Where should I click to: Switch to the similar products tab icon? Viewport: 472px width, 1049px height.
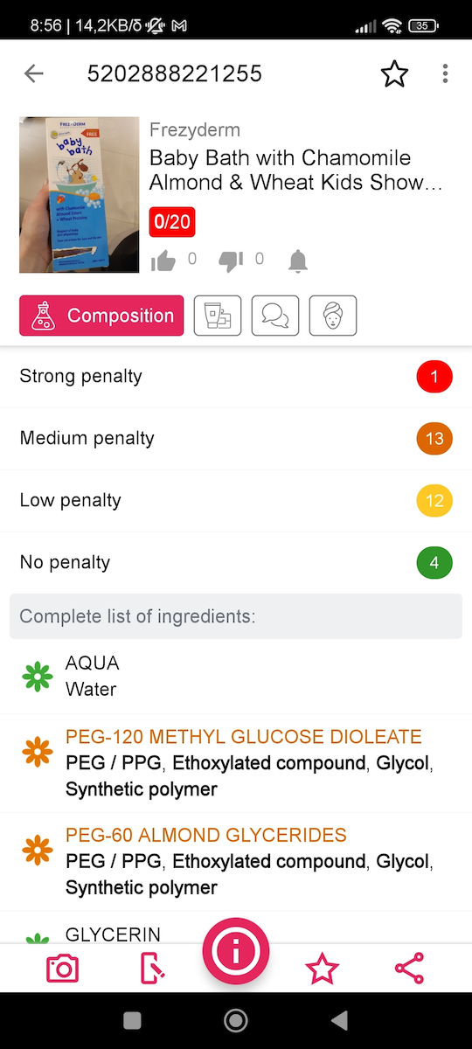217,316
